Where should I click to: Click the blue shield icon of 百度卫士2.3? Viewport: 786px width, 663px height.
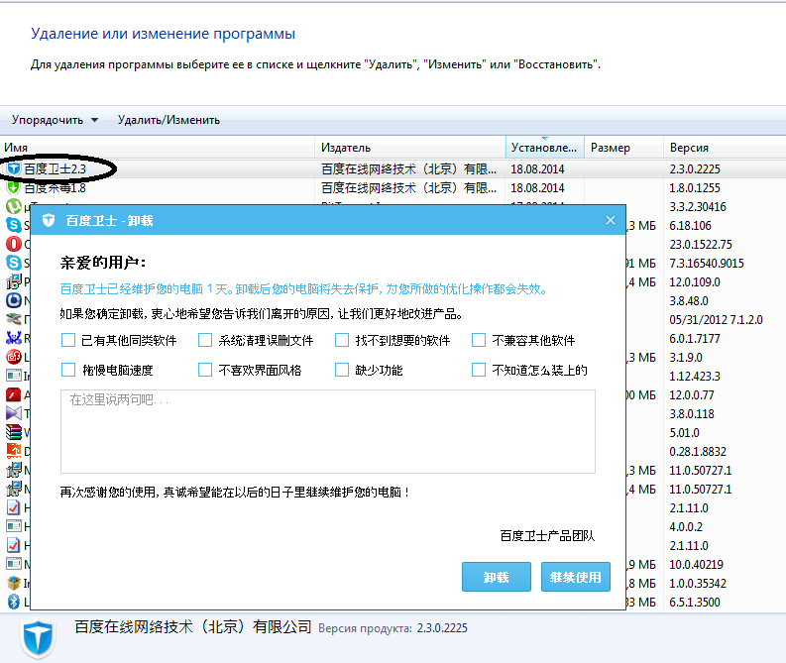point(14,168)
